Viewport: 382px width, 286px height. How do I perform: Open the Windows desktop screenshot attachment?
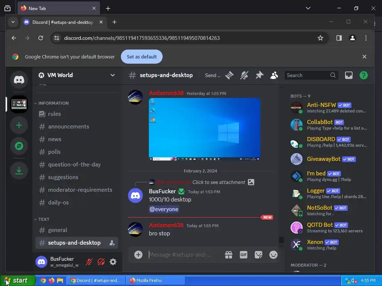click(x=205, y=129)
